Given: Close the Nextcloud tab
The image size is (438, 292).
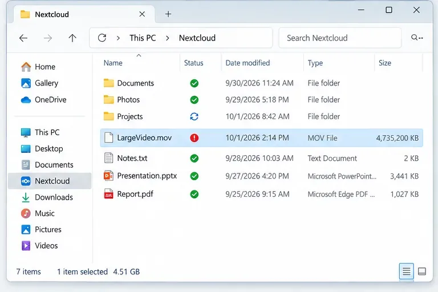Looking at the screenshot, I should click(142, 14).
